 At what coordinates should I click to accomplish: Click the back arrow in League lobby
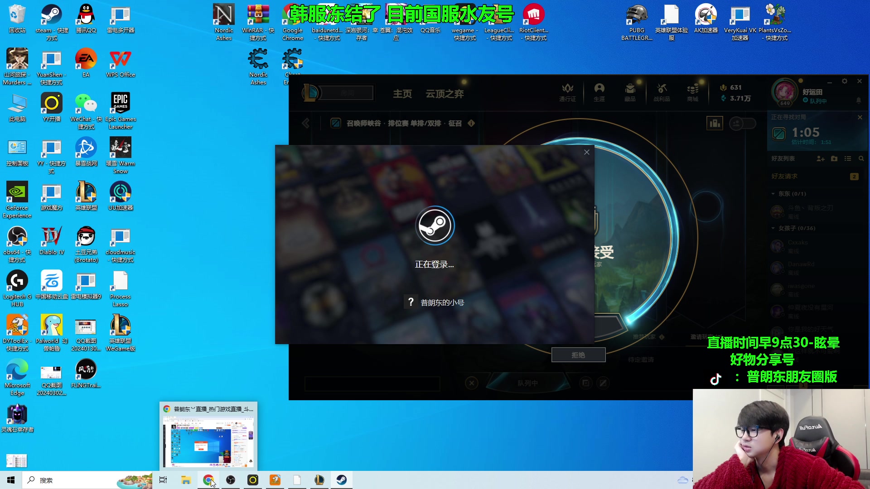point(306,123)
